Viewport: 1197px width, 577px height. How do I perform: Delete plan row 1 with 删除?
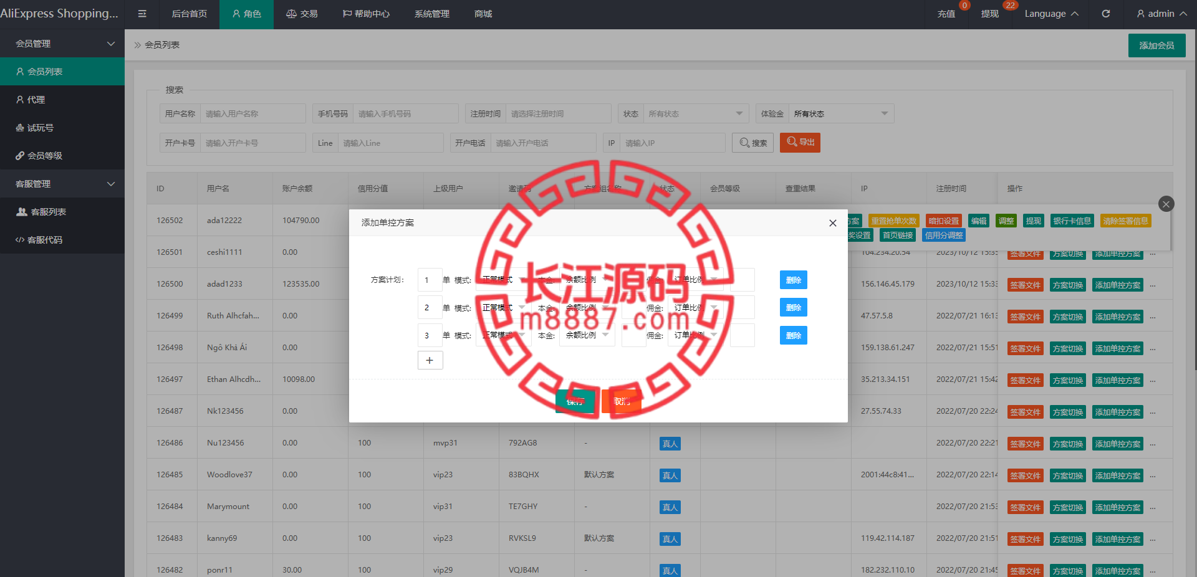click(x=794, y=280)
